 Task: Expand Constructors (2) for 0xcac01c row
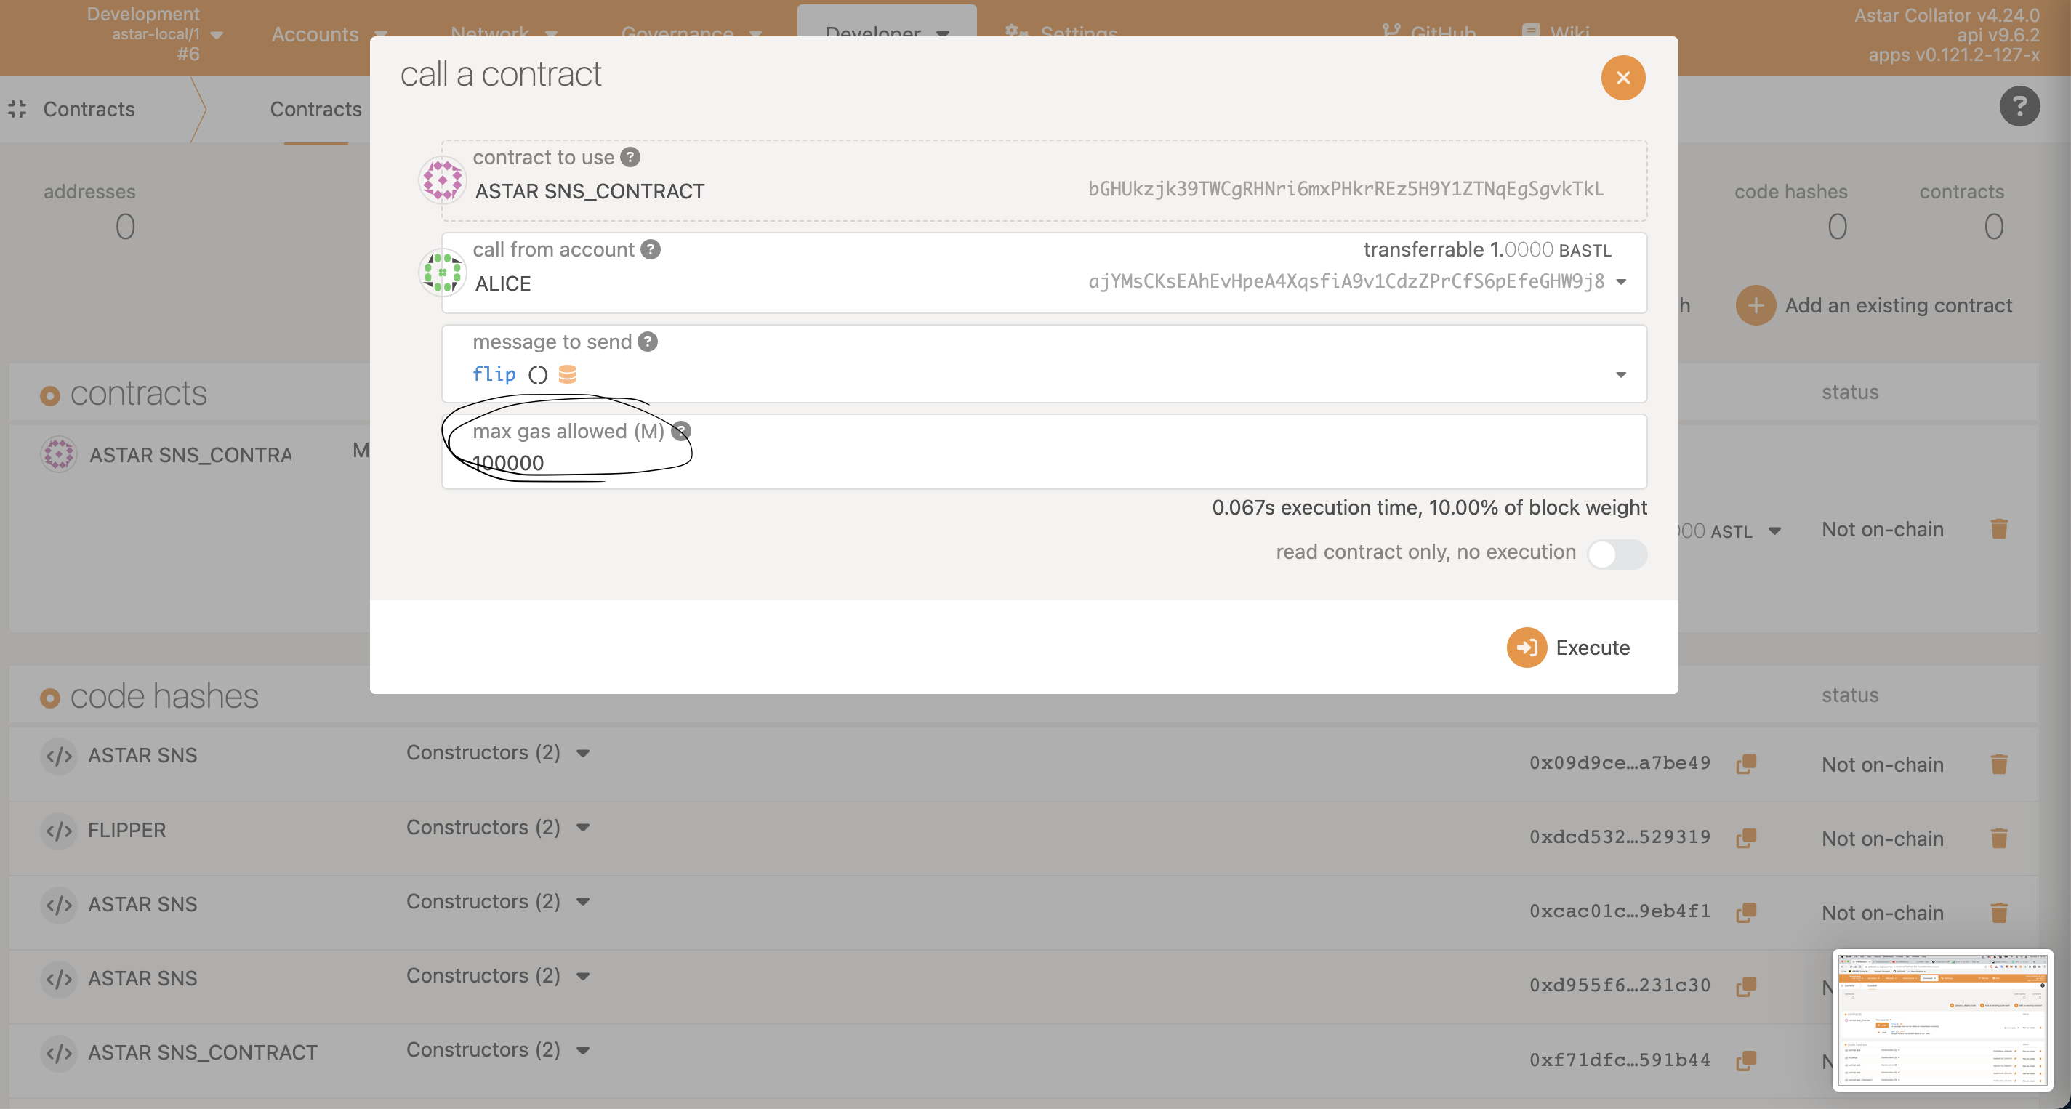[x=499, y=902]
